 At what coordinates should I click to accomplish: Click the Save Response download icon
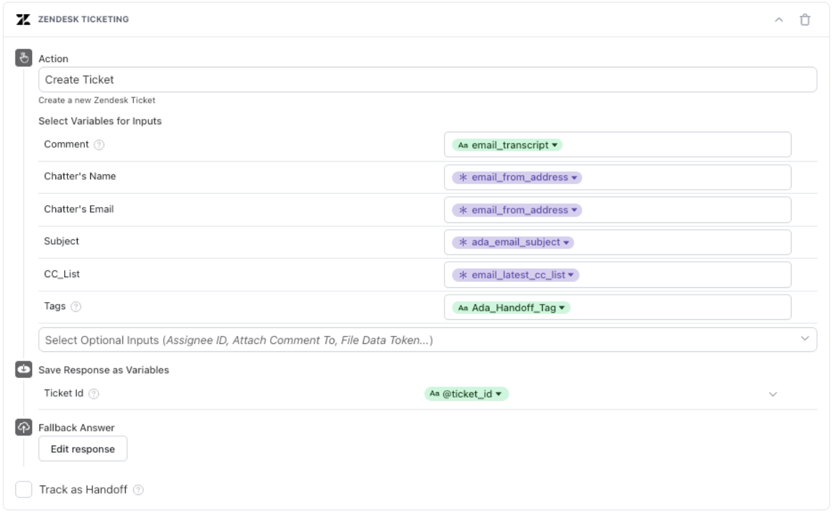[23, 369]
